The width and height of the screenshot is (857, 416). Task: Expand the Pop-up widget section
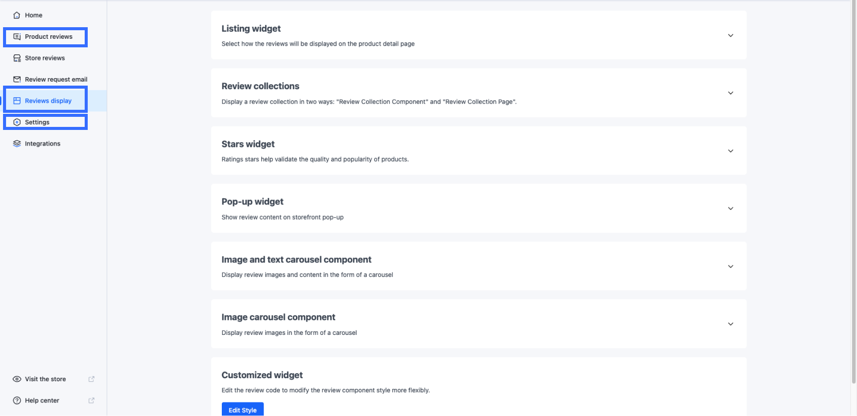[x=730, y=208]
